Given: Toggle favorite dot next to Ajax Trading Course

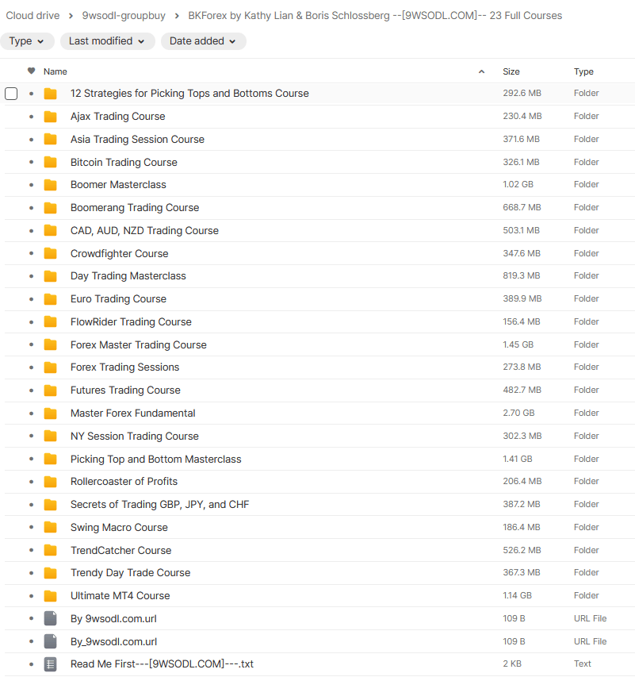Looking at the screenshot, I should tap(32, 117).
